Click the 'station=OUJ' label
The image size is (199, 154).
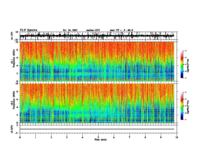click(93, 30)
